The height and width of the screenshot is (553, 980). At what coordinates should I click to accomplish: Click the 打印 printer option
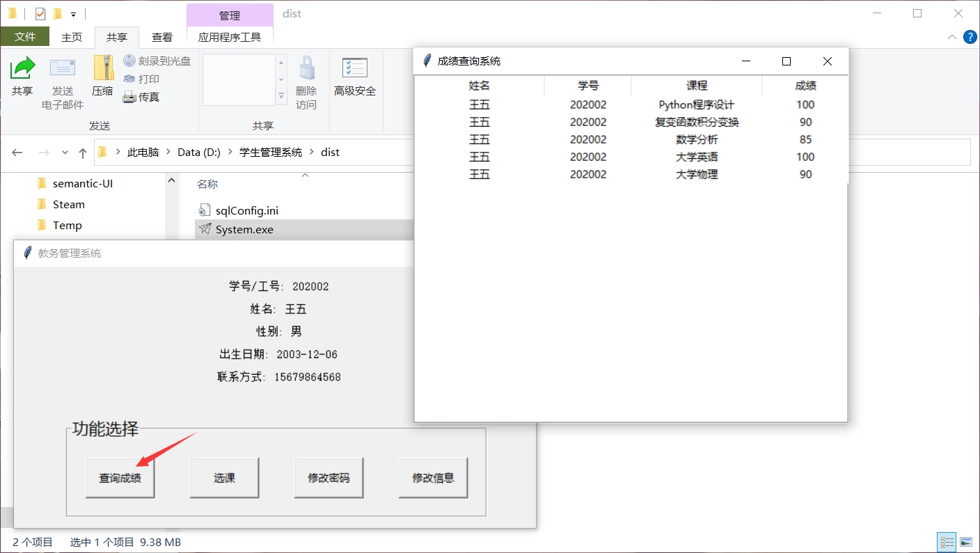coord(141,79)
